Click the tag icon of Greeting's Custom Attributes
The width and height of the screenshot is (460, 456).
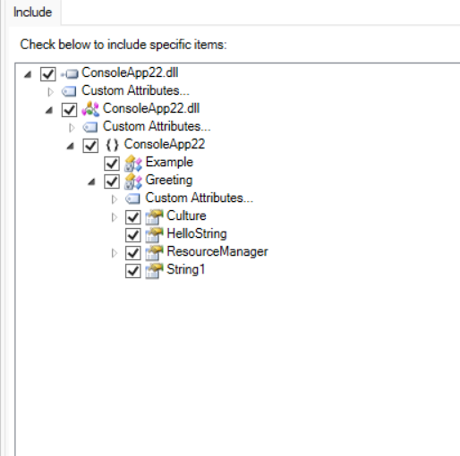click(132, 198)
